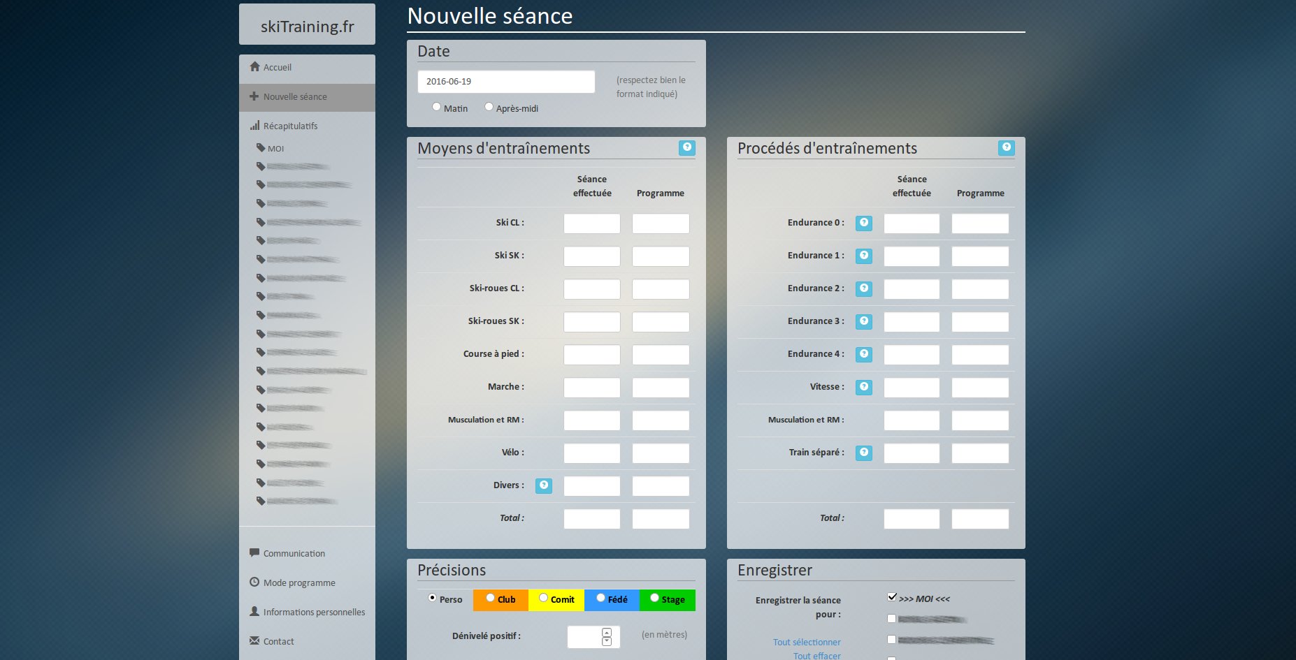Screen dimensions: 1296x660
Task: Click Procédés Musculation et RM Séance effectuée field
Action: (912, 420)
